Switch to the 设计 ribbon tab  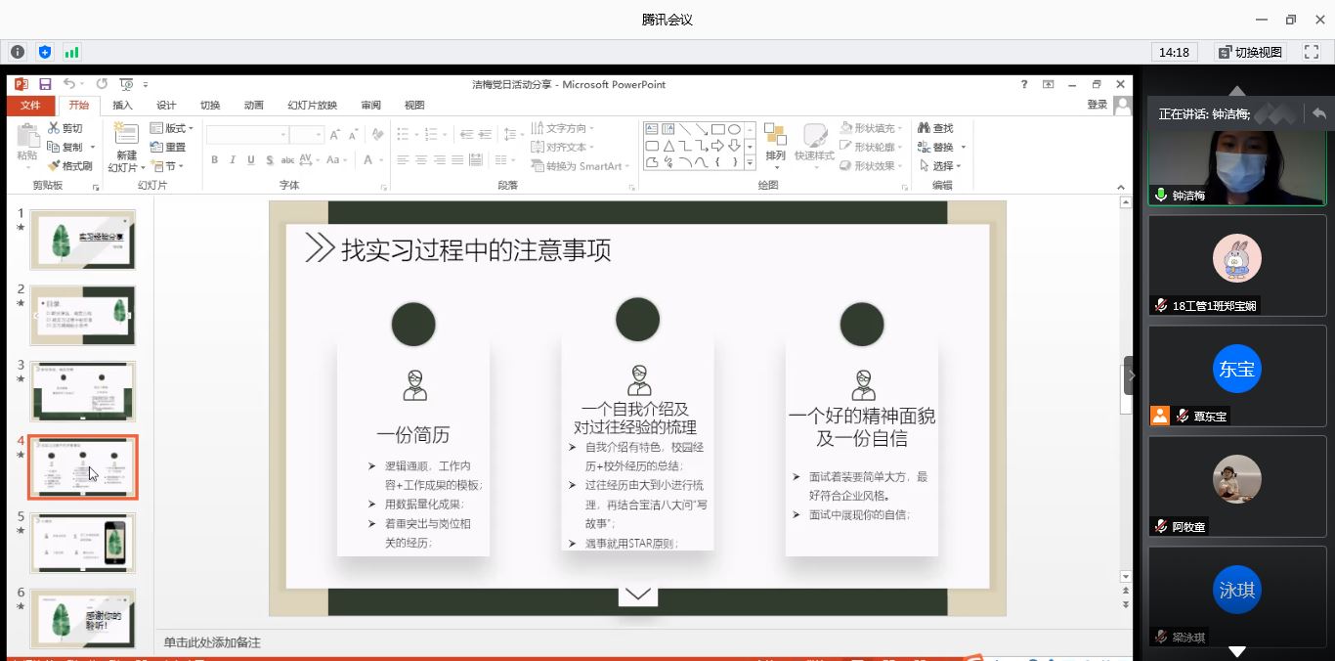click(166, 105)
